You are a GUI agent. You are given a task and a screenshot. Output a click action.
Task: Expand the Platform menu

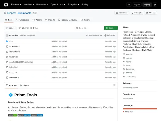click(x=16, y=5)
